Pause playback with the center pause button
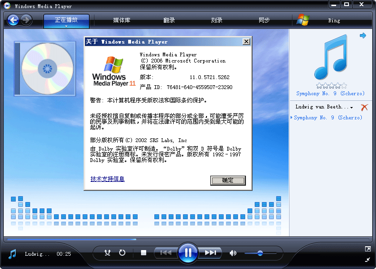376x269 pixels. point(188,253)
